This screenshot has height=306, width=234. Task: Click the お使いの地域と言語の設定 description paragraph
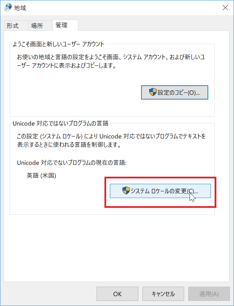pyautogui.click(x=111, y=62)
